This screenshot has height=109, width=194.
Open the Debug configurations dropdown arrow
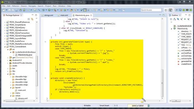click(x=46, y=10)
